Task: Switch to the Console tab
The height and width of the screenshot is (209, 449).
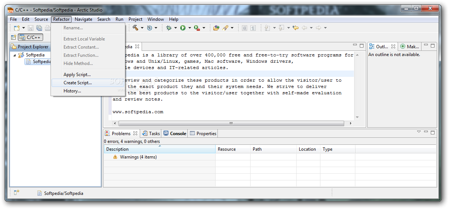Action: coord(175,134)
